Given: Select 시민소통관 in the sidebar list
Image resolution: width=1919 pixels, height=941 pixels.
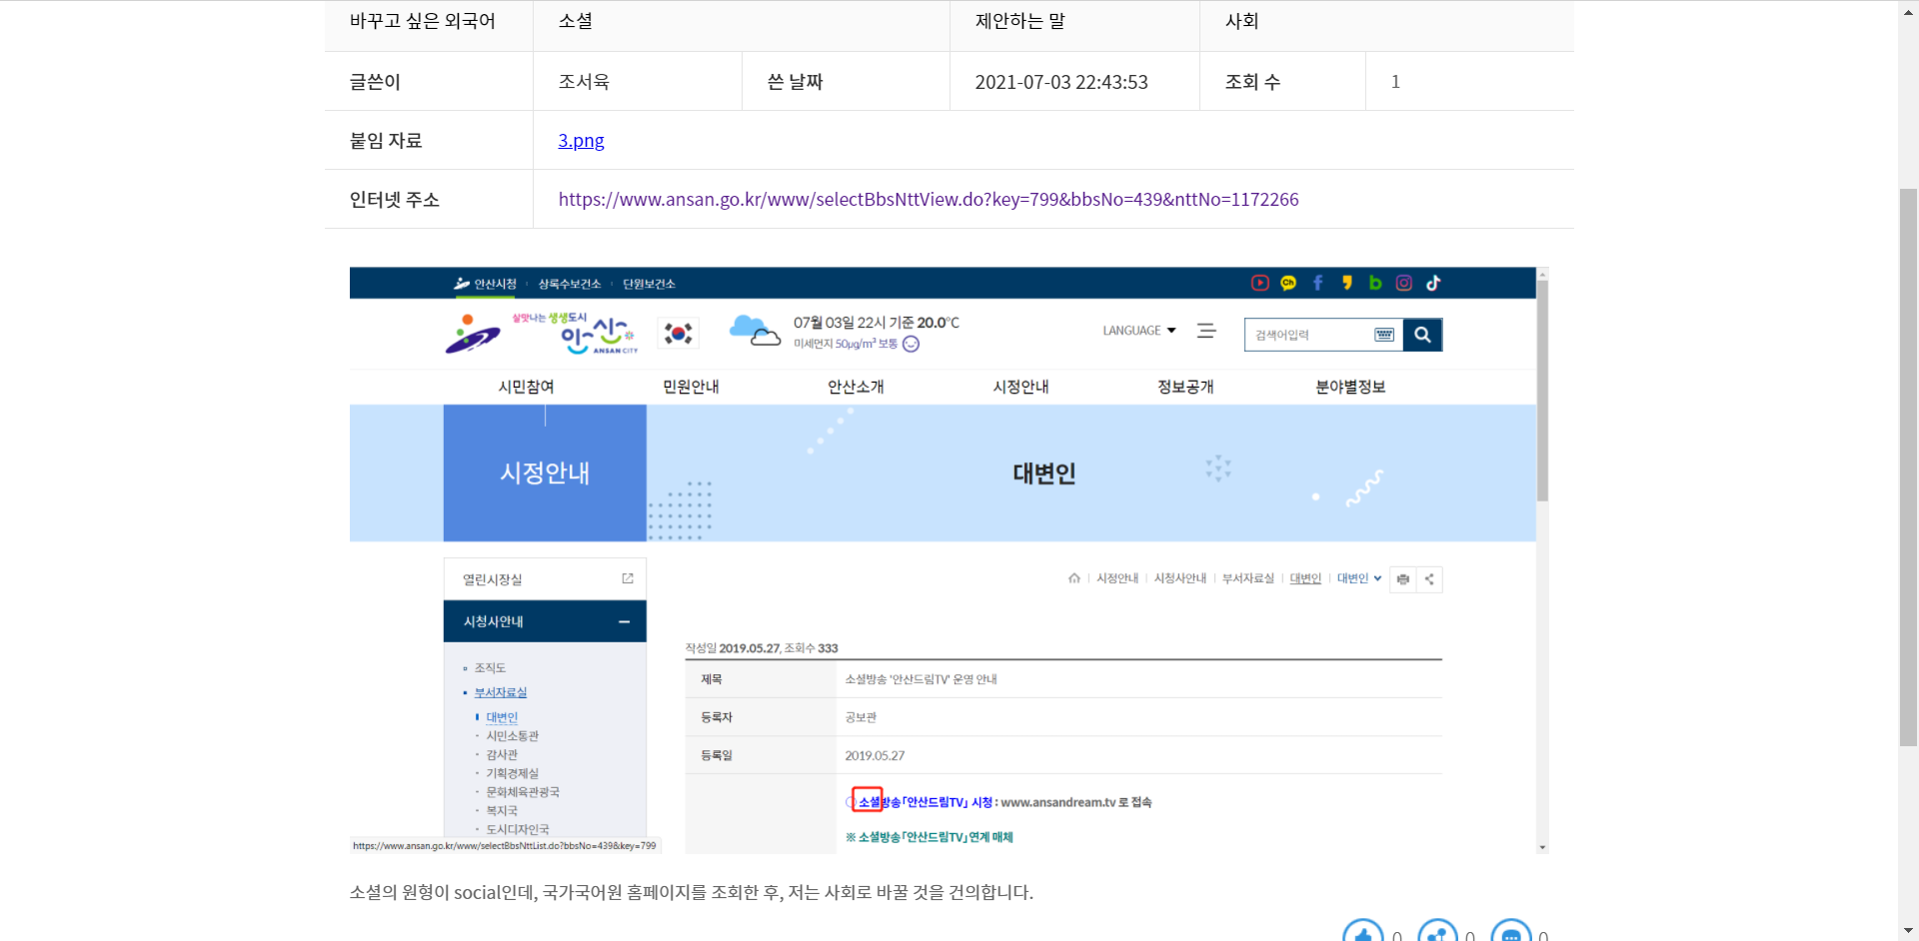Looking at the screenshot, I should [512, 736].
